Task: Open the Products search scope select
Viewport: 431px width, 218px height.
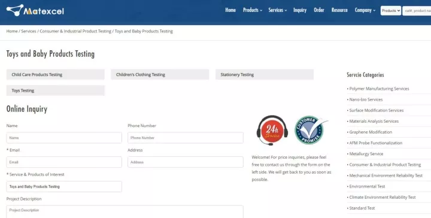Action: [x=390, y=11]
